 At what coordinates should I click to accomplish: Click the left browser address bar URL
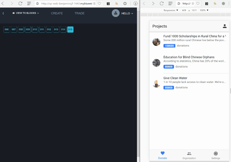(67, 4)
